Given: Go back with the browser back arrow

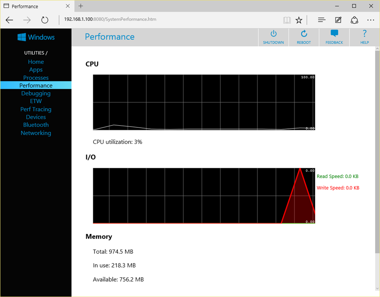Looking at the screenshot, I should pyautogui.click(x=9, y=20).
